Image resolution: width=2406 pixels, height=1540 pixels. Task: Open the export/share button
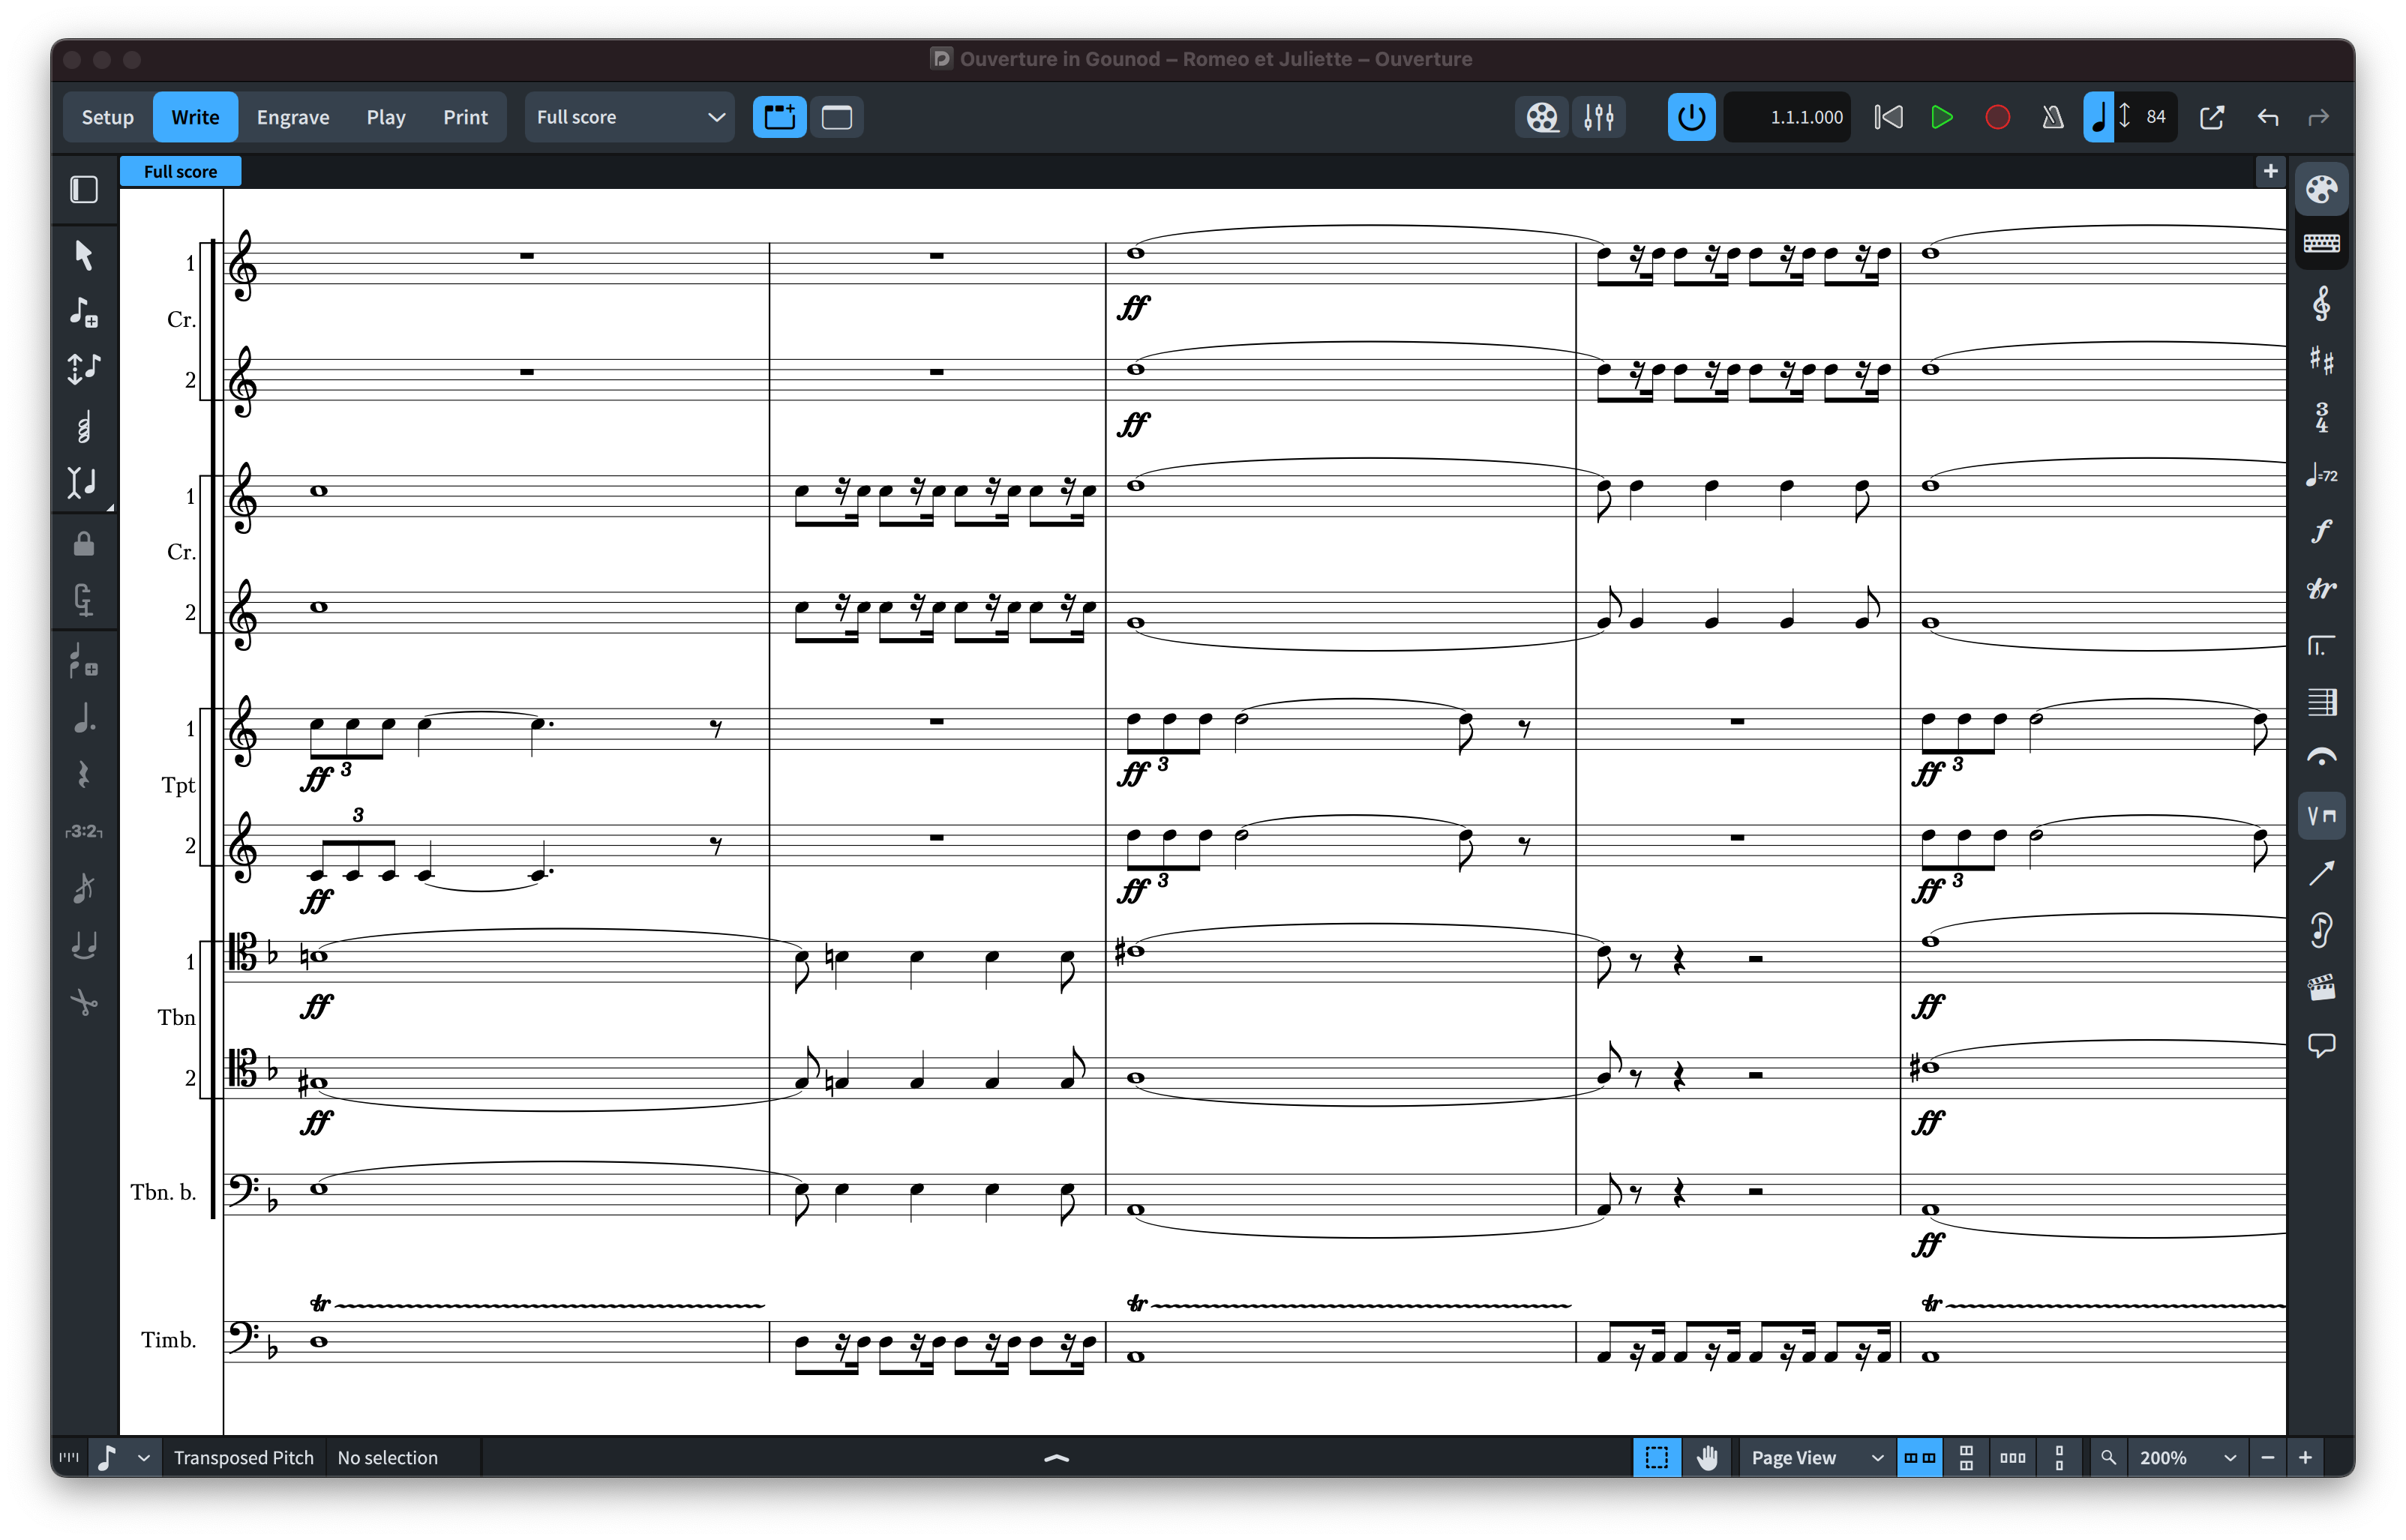pos(2211,117)
